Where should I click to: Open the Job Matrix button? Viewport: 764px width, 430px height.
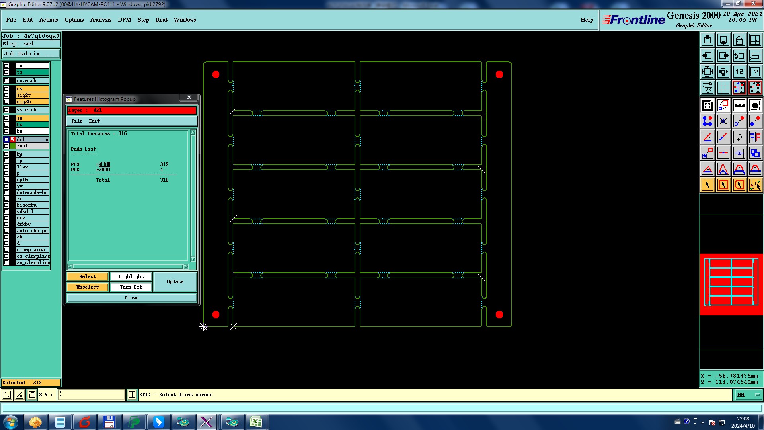tap(31, 53)
